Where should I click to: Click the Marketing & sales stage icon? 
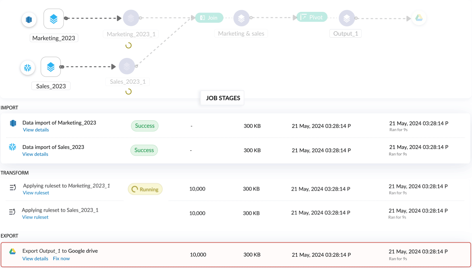(241, 18)
